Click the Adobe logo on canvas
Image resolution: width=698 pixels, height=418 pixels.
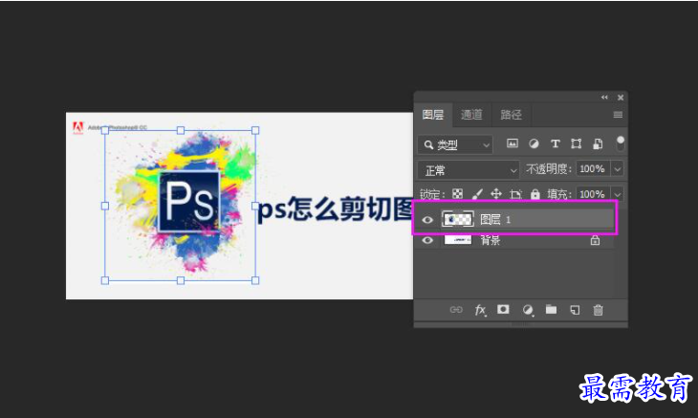[77, 128]
